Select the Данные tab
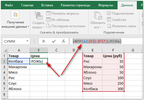Viewport: 144px width, 100px height. (127, 5)
